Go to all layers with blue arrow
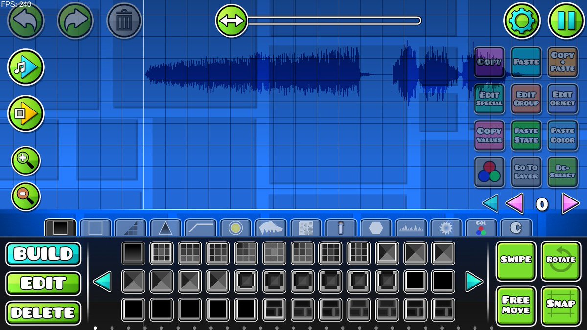Viewport: 587px width, 330px height. coord(491,203)
